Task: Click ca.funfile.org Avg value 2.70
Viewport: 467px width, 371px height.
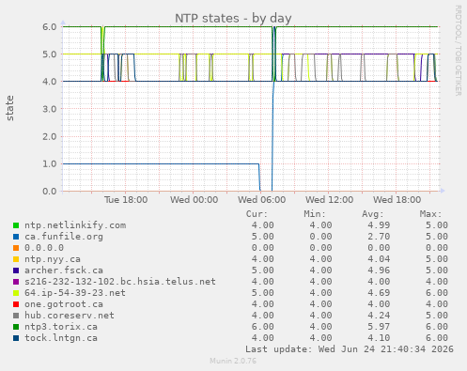Action: [x=379, y=237]
